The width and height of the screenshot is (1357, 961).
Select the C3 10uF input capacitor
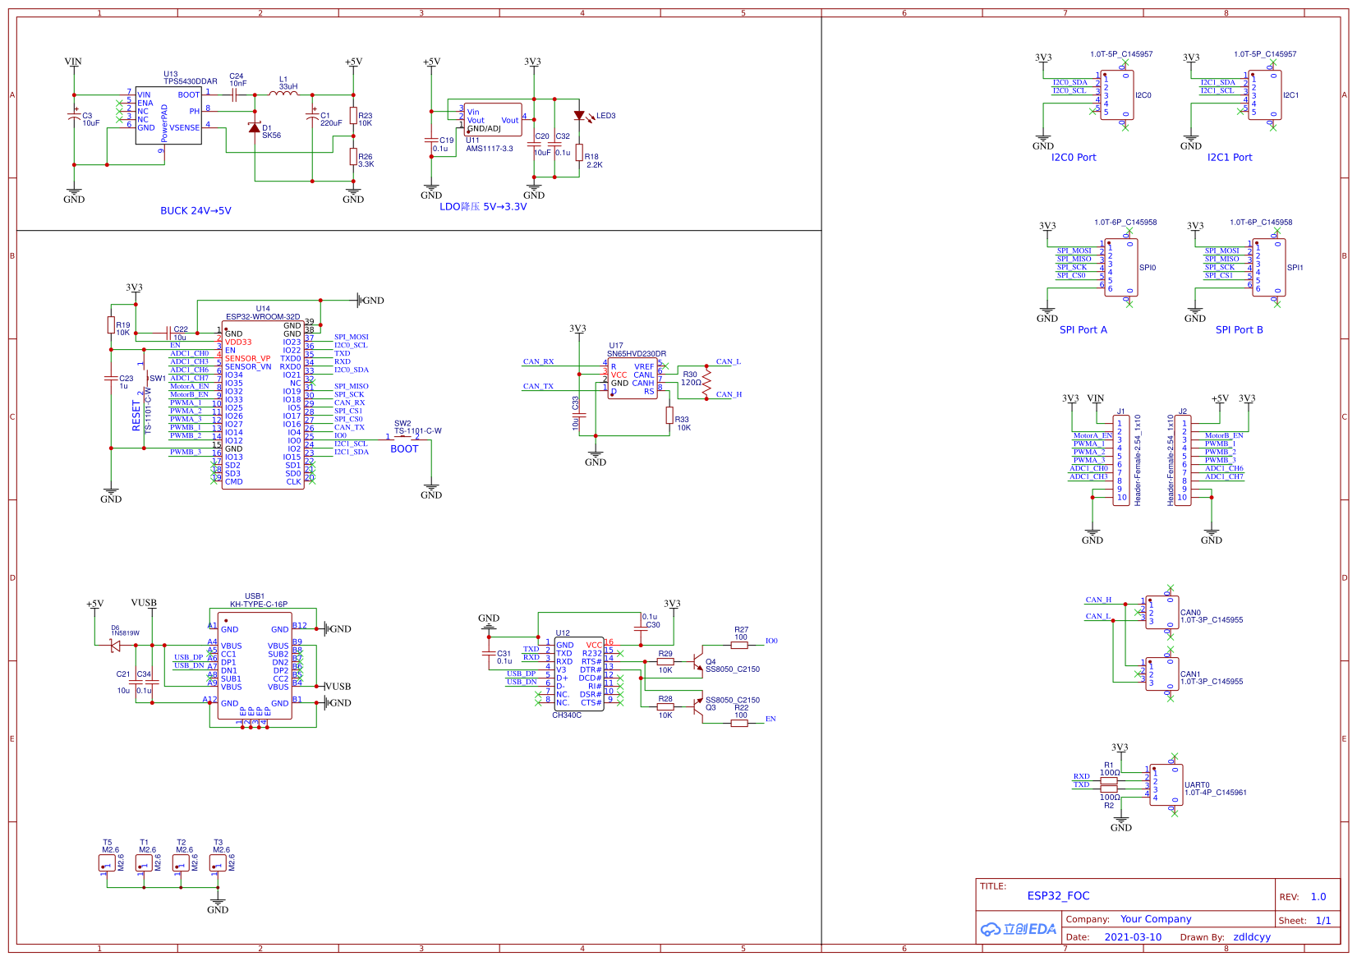click(74, 115)
